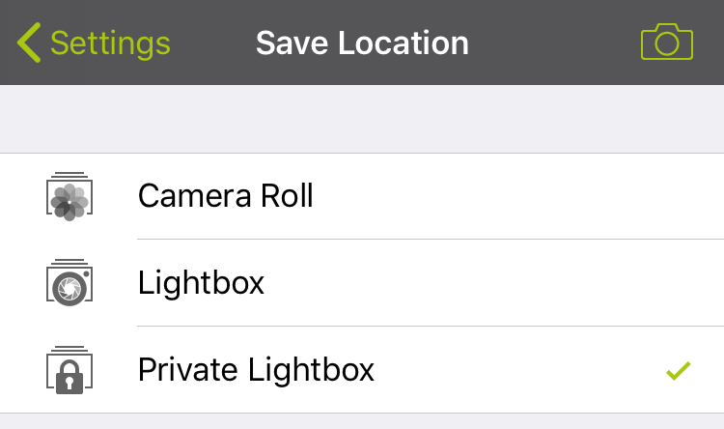Open the camera from the navigation bar
724x429 pixels.
pos(667,43)
